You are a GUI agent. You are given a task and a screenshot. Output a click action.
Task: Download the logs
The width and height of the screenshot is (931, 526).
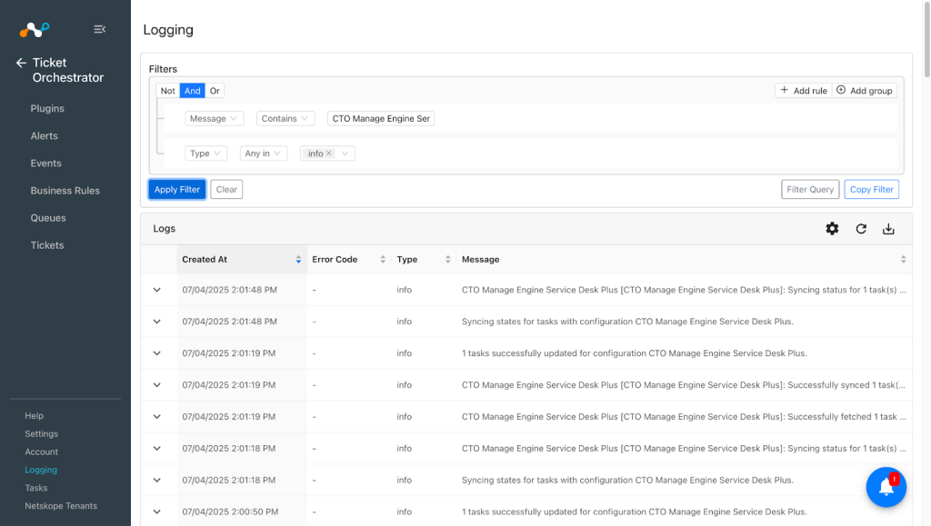click(x=888, y=229)
